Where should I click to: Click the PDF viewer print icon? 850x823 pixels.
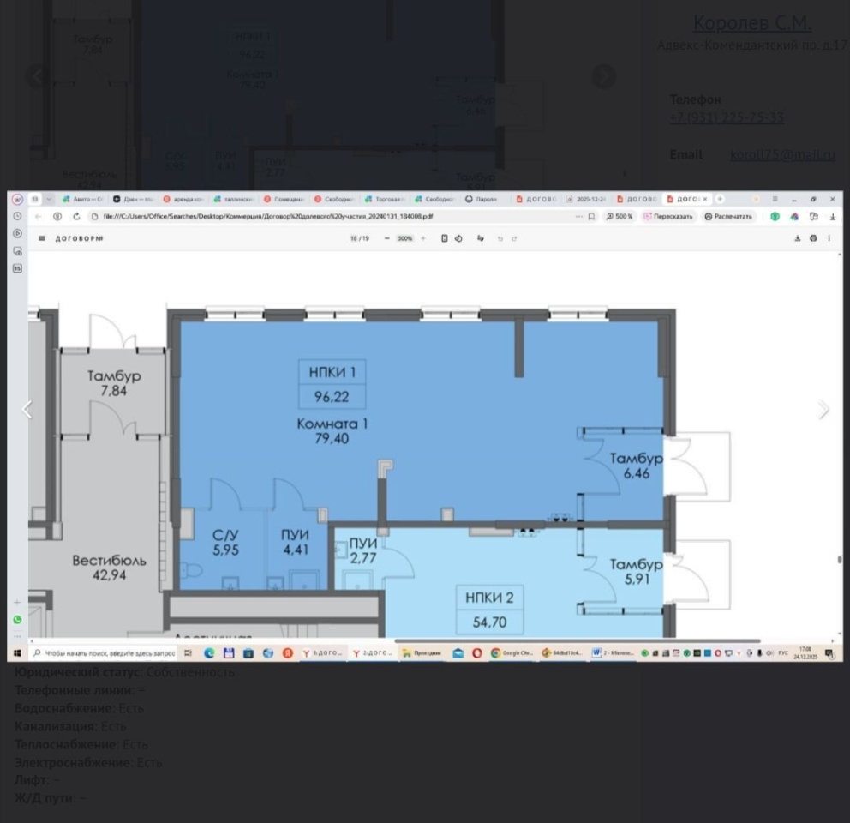pos(812,238)
